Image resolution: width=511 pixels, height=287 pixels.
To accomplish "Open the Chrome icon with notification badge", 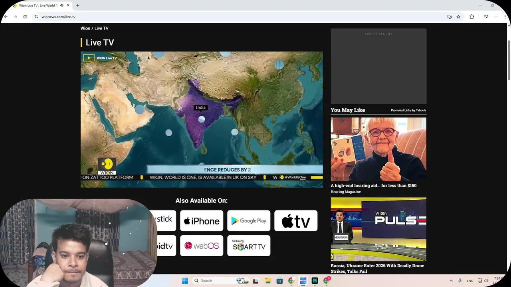I will (327, 281).
